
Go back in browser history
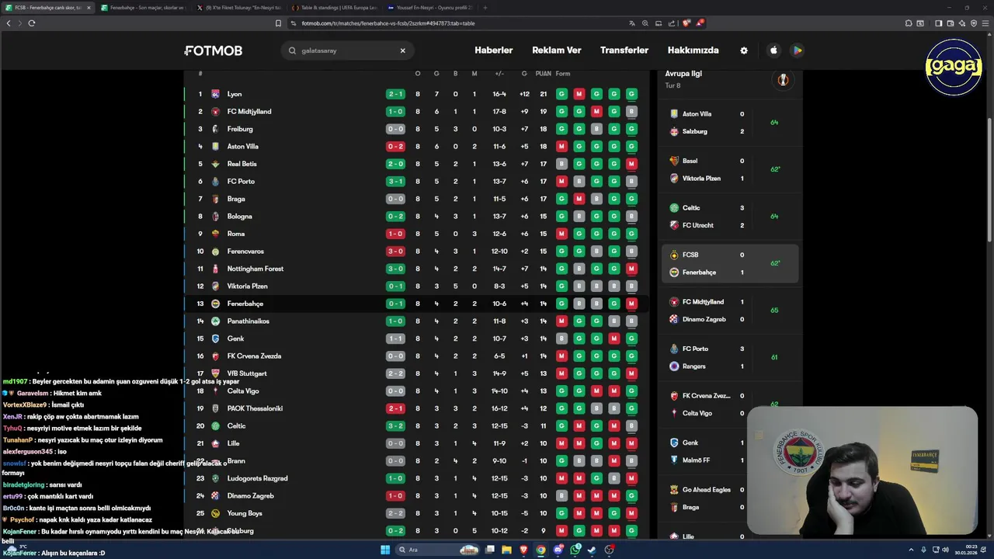9,23
